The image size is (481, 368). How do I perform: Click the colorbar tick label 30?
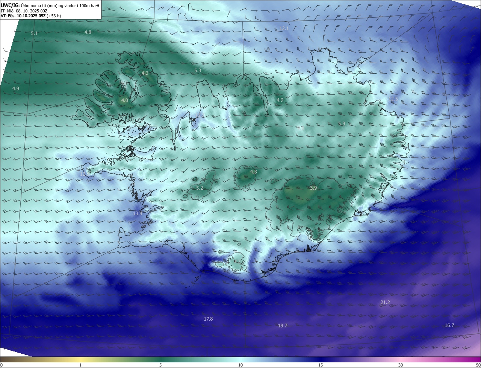401,365
